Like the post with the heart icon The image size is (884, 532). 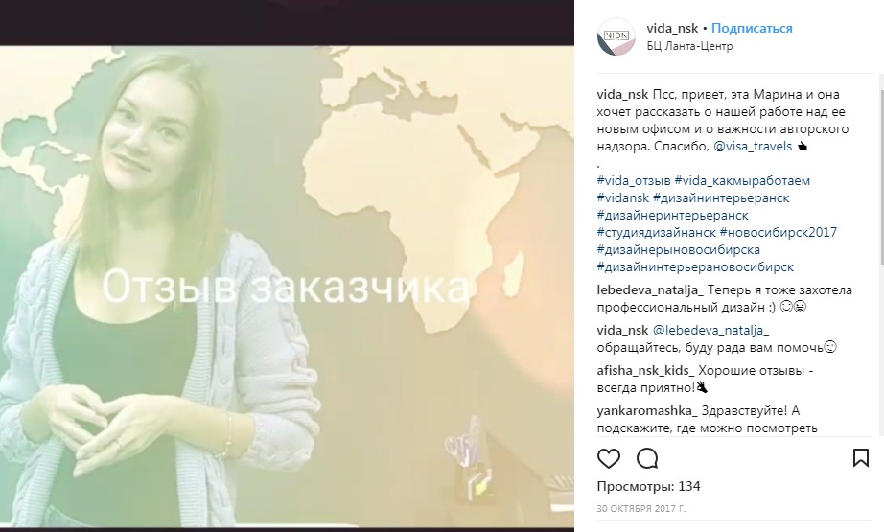tap(608, 459)
